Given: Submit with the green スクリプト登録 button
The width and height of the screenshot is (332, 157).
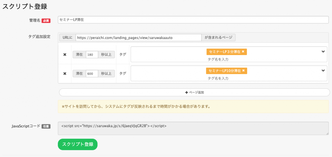Looking at the screenshot, I should pyautogui.click(x=78, y=144).
